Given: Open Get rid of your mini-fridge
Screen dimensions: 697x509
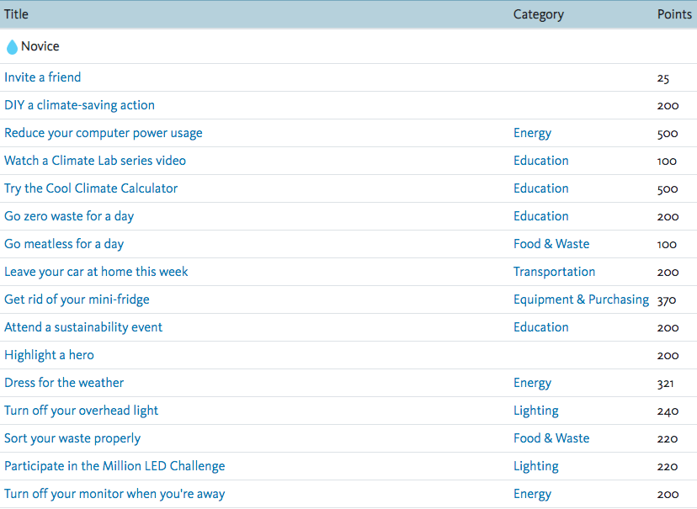Looking at the screenshot, I should 77,300.
